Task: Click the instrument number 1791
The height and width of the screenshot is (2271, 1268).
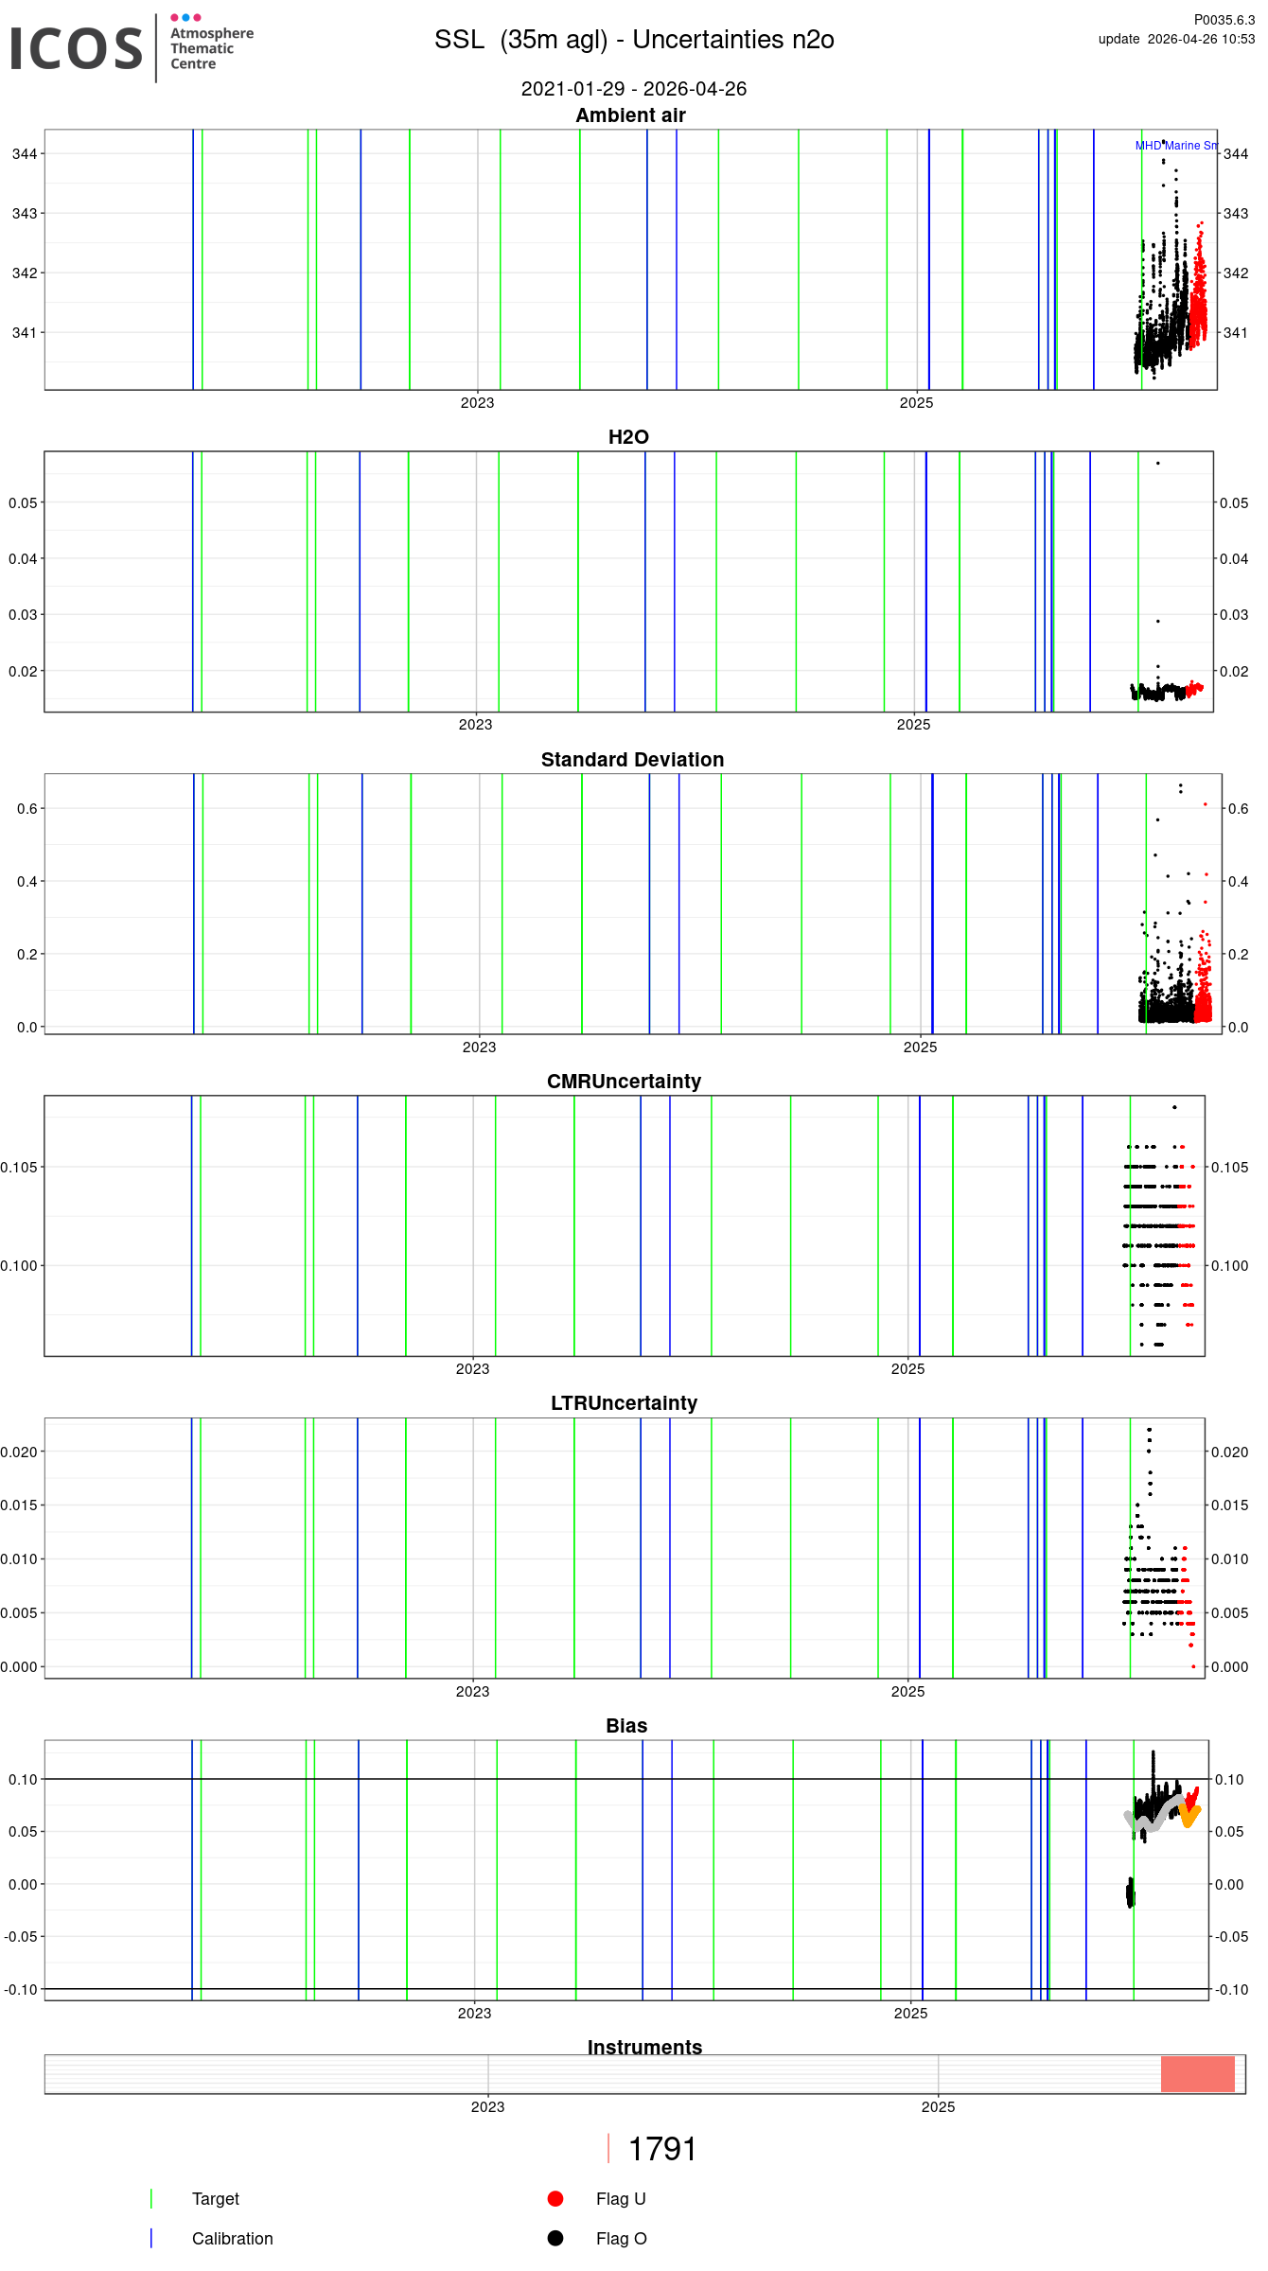Action: click(x=662, y=2149)
